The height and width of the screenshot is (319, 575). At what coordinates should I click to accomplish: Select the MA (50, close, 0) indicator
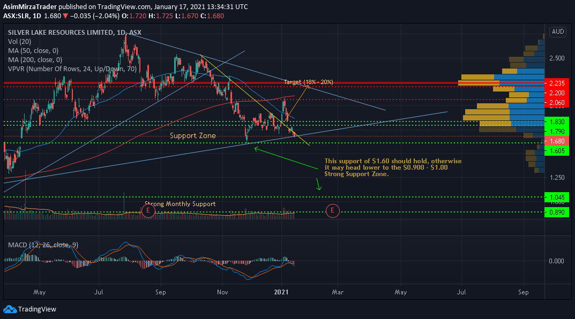tap(33, 51)
